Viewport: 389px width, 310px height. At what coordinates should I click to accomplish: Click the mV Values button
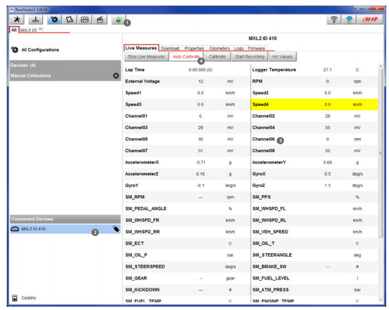[x=282, y=57]
